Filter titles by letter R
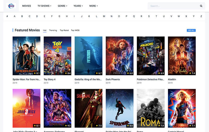This screenshot has width=209, height=132. pos(141,16)
